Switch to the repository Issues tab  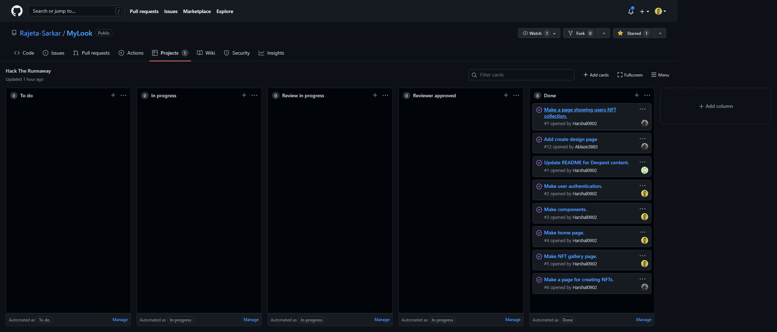[54, 53]
